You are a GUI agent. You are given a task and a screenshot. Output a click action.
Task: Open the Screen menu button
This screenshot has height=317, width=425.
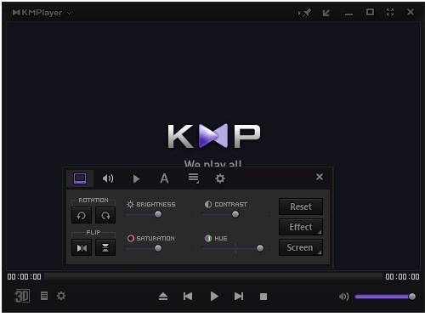click(x=301, y=247)
